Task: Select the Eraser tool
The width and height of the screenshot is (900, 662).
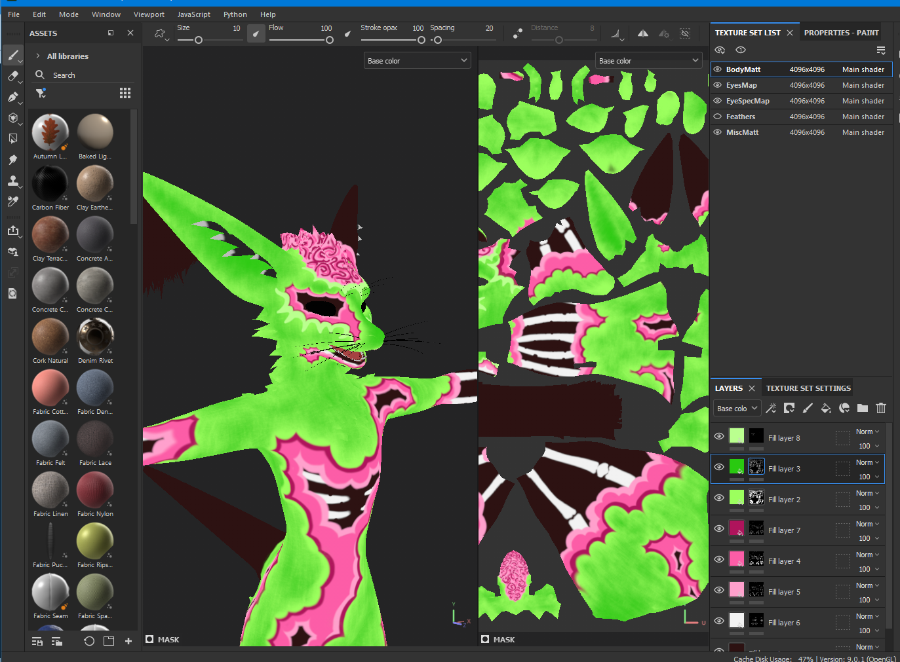Action: click(13, 76)
